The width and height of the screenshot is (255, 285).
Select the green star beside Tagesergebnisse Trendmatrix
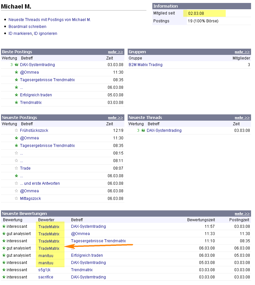16,80
